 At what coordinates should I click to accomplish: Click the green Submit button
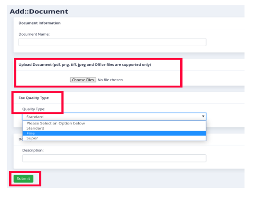(x=24, y=178)
